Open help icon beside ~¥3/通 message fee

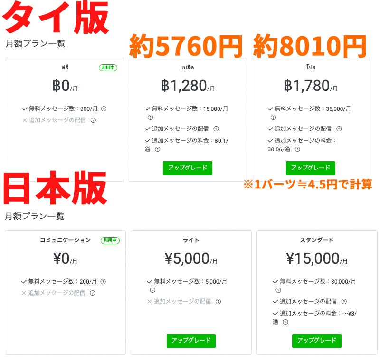tap(285, 322)
